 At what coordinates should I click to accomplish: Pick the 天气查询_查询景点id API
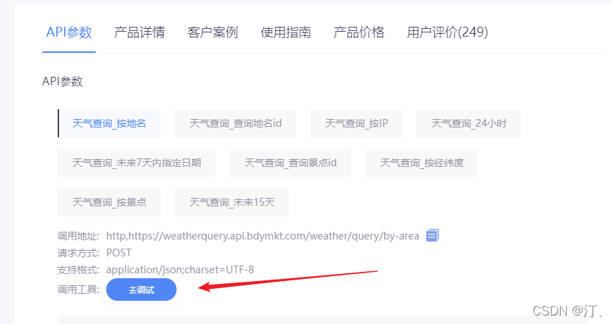(x=291, y=163)
